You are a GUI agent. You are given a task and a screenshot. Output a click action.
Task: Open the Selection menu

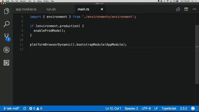coord(23,1)
